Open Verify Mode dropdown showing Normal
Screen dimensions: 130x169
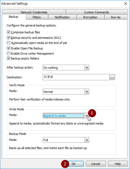point(87,92)
